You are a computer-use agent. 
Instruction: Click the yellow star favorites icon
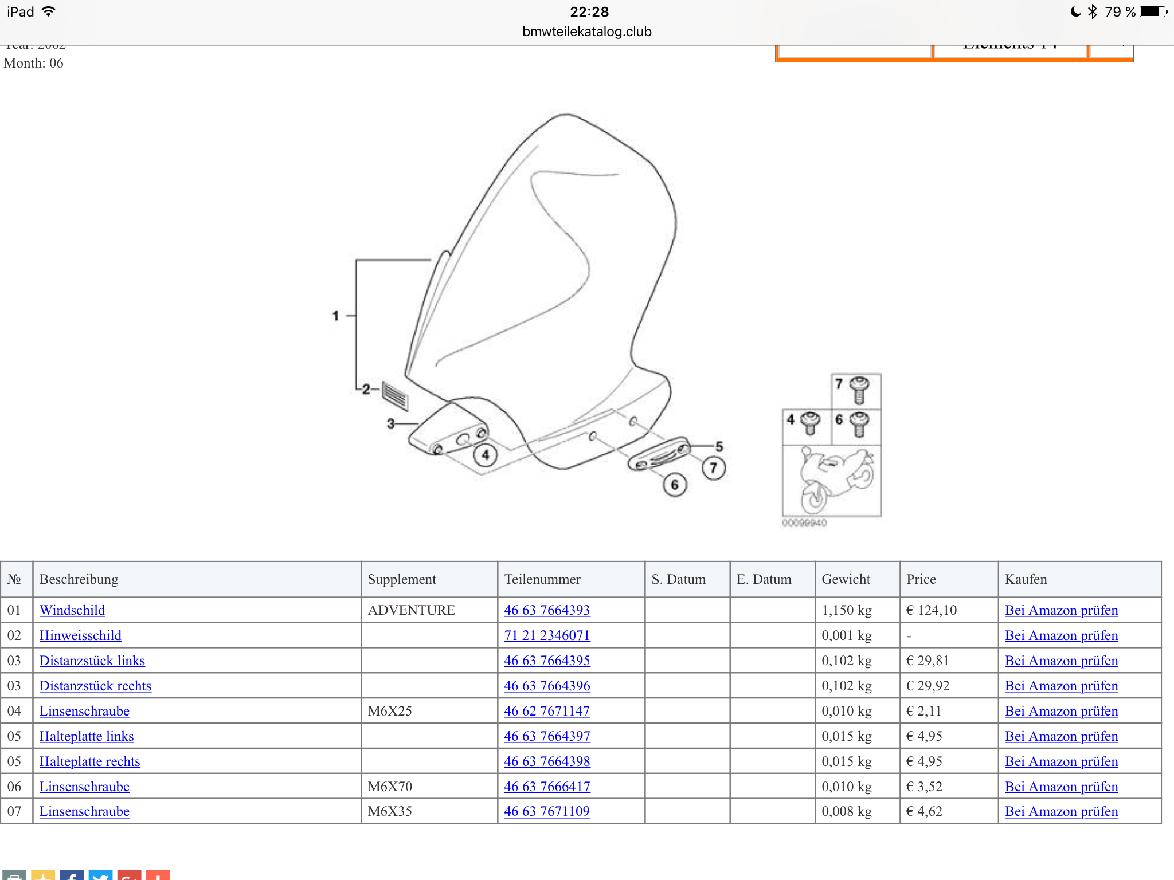43,875
